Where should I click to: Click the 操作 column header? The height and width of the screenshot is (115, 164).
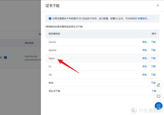[x=154, y=34]
